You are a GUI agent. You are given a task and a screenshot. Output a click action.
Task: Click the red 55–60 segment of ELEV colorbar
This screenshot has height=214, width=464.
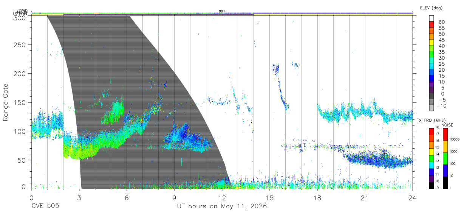coord(432,25)
